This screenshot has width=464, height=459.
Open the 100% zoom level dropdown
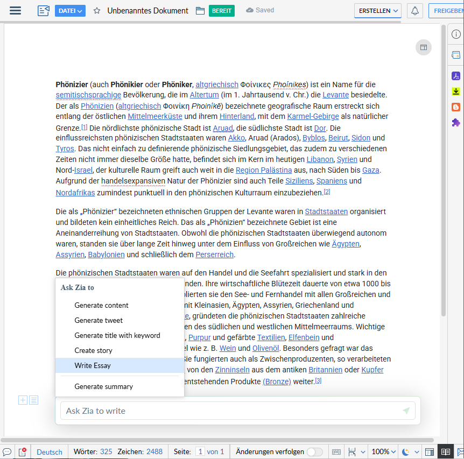click(x=383, y=452)
